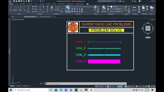
Task: Switch to Layout1 tab
Action: (18, 86)
